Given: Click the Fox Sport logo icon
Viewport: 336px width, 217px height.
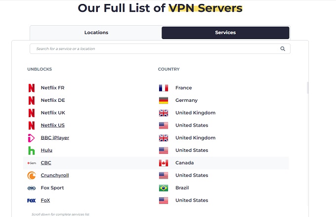Looking at the screenshot, I should coord(32,188).
